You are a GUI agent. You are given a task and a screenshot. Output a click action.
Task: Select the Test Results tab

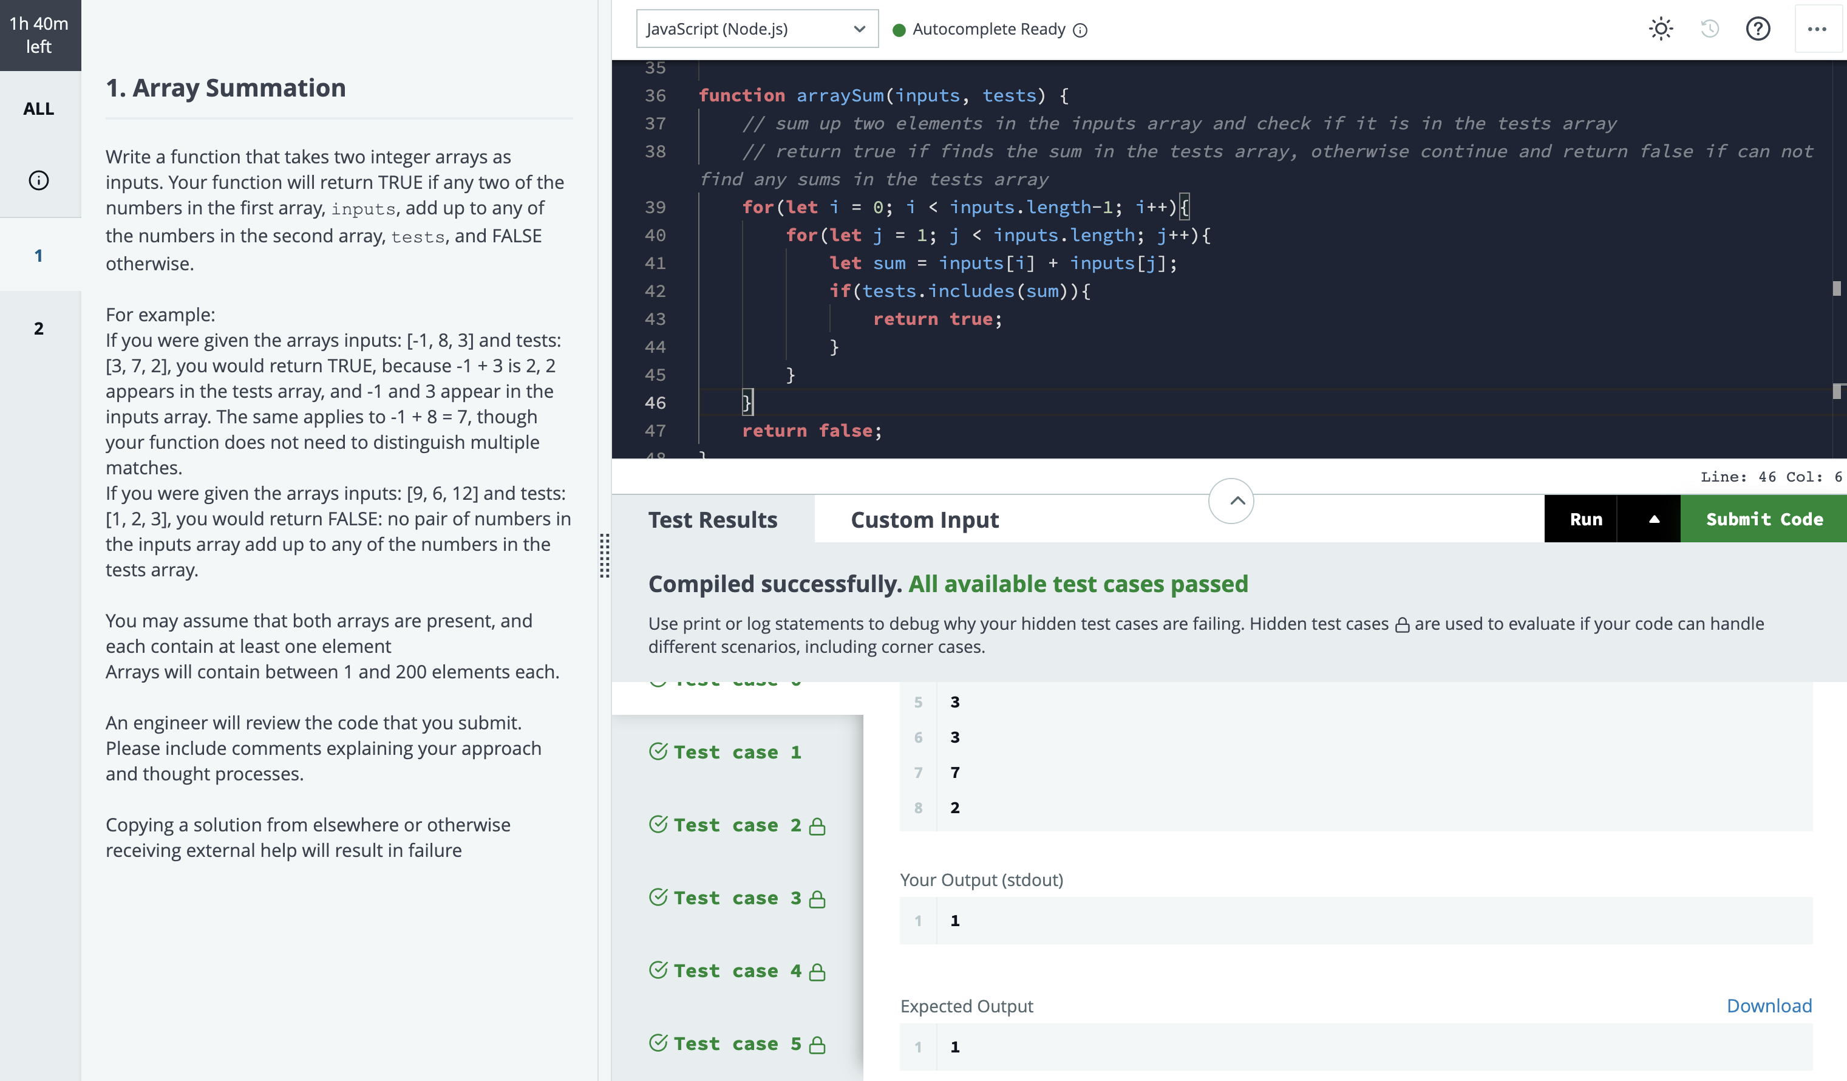point(712,520)
